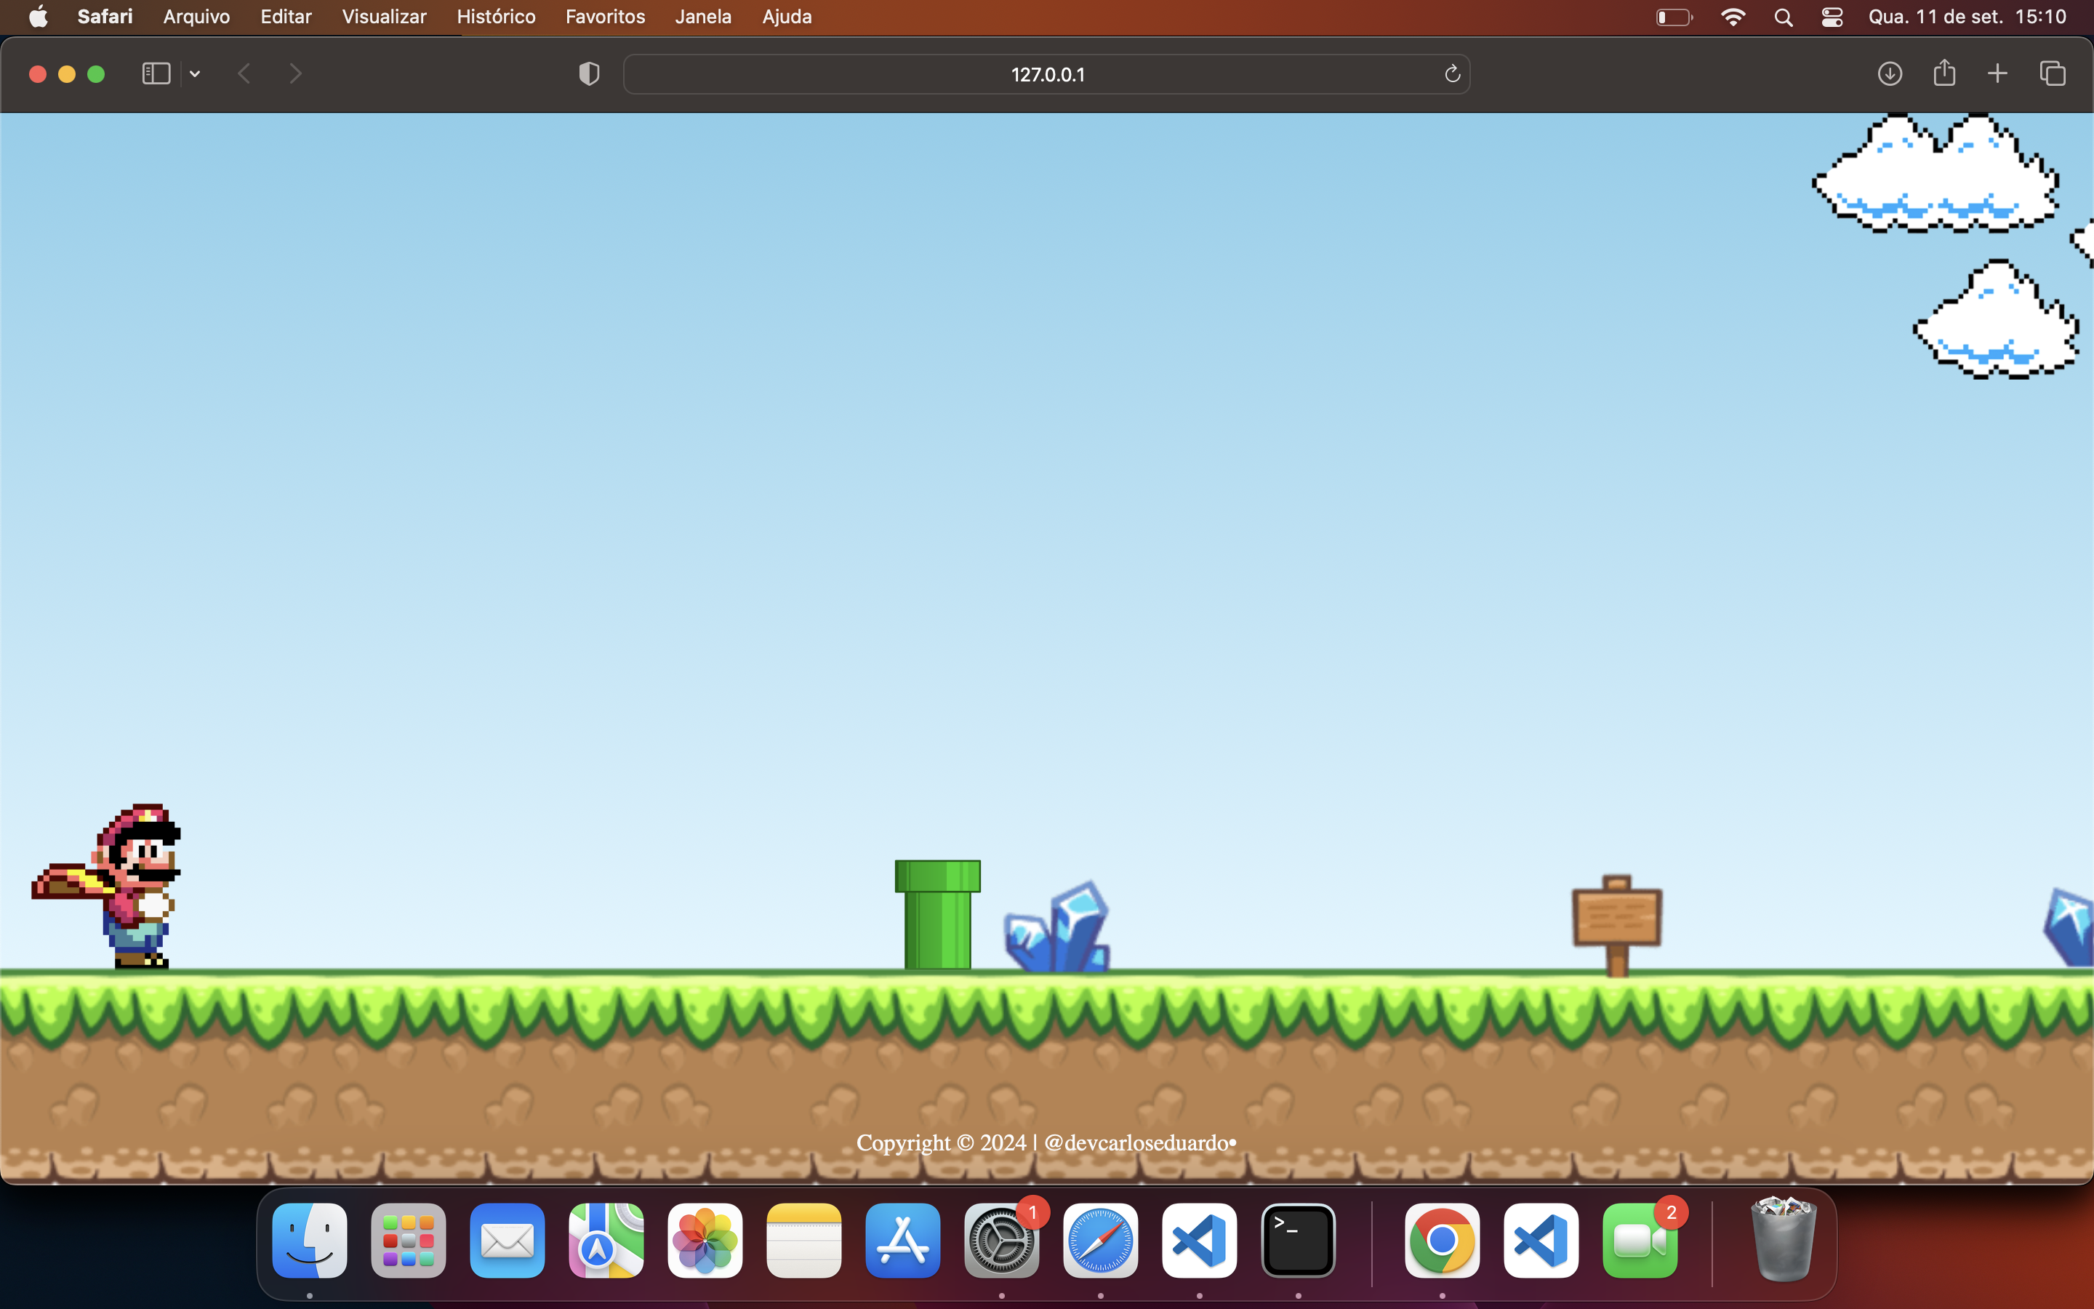Click the address bar showing 127.0.0.1
Viewport: 2094px width, 1309px height.
coord(1047,74)
